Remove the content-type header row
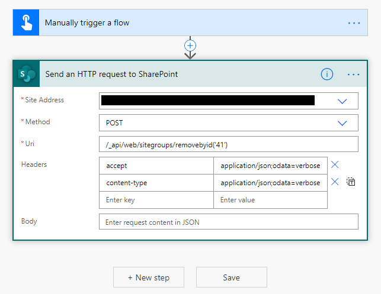The image size is (381, 294). tap(335, 182)
